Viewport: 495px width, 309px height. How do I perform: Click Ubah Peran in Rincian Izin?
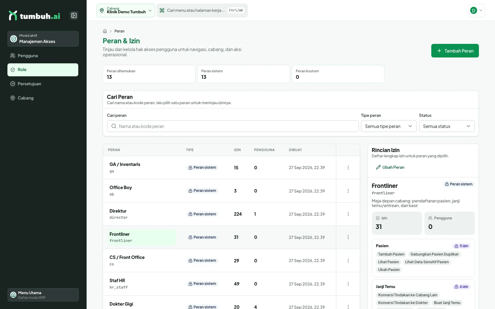click(390, 167)
